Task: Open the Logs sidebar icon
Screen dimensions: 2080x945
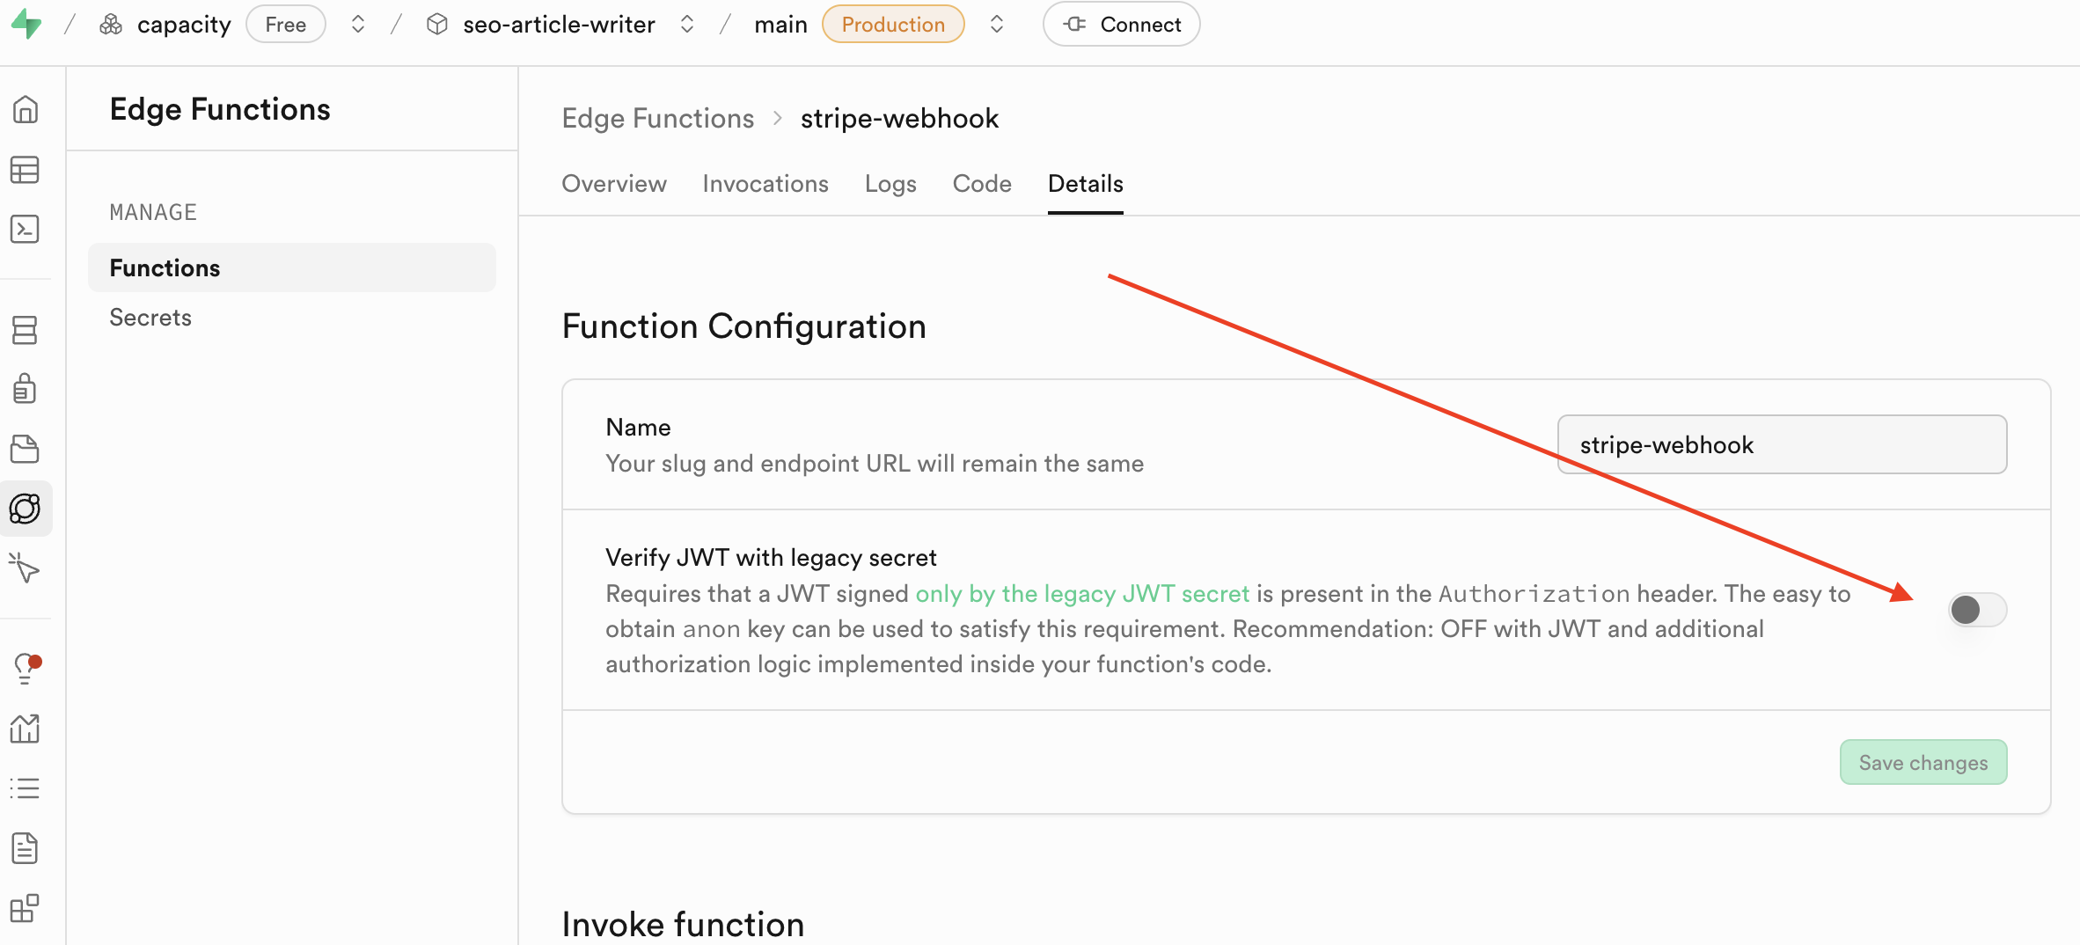Action: 26,787
